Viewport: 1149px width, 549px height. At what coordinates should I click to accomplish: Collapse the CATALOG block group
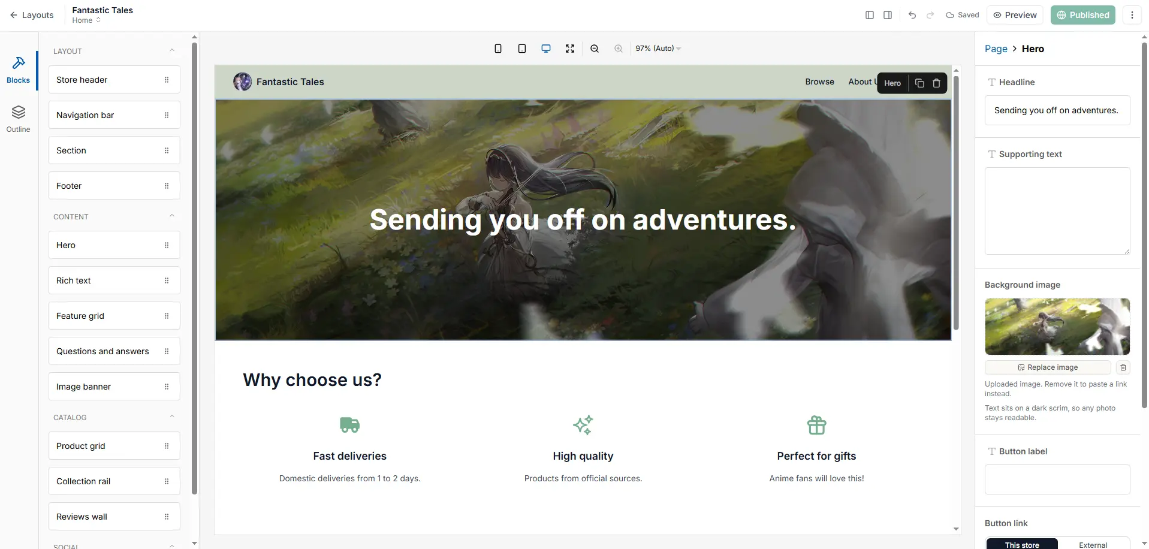point(172,417)
